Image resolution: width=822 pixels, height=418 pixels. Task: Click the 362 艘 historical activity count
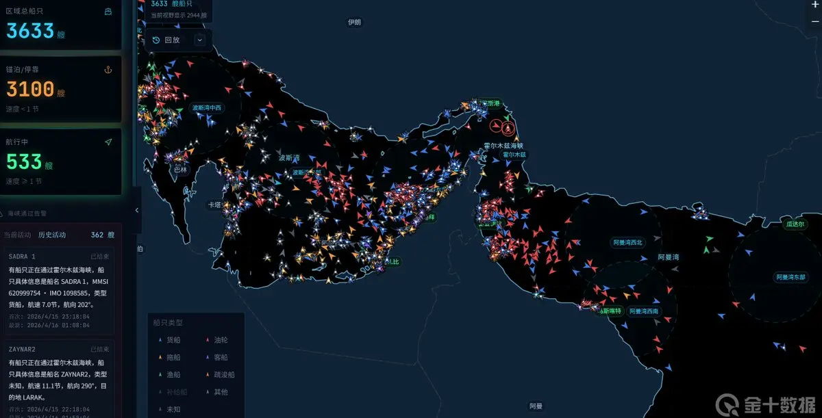[103, 235]
